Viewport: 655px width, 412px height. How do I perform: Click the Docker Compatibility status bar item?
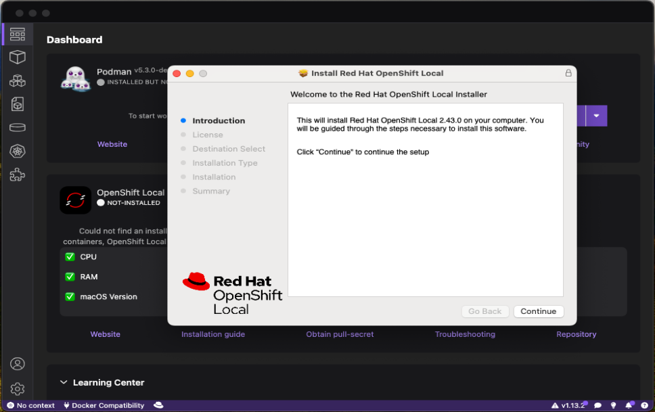click(x=104, y=405)
